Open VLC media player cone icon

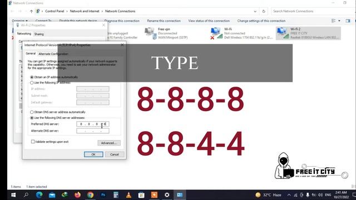[128, 195]
